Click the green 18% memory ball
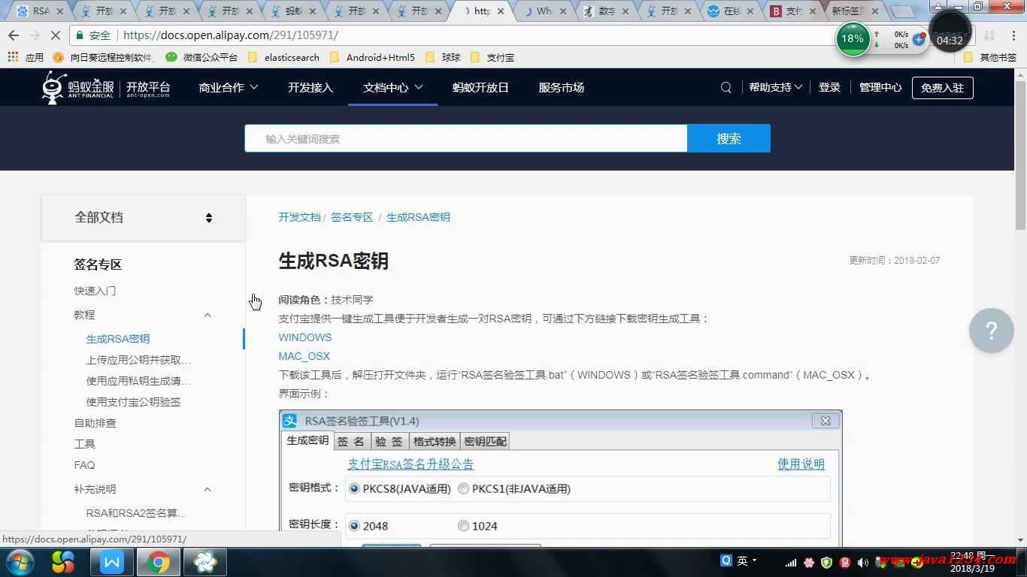Viewport: 1027px width, 577px height. (853, 38)
